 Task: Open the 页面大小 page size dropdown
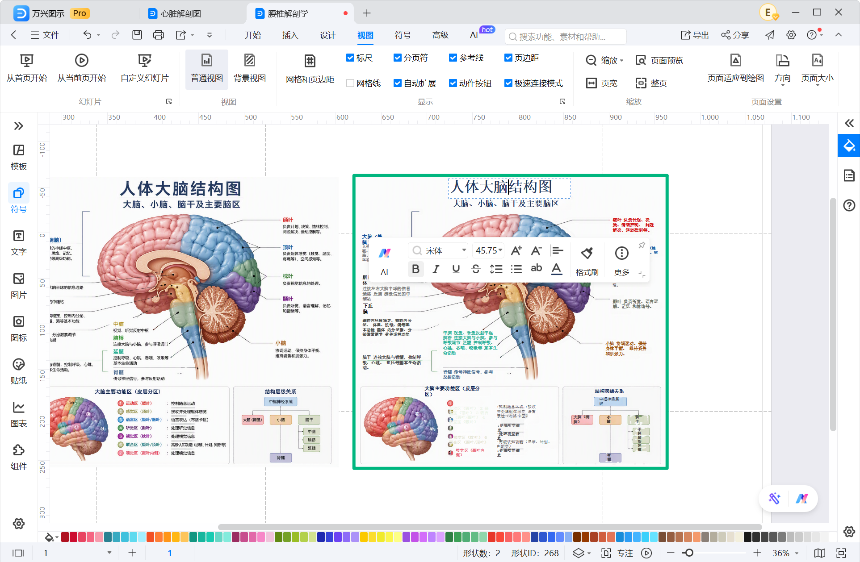[x=818, y=69]
